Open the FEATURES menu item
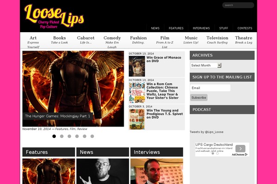Viewport: 277px width, 184px height. click(176, 28)
